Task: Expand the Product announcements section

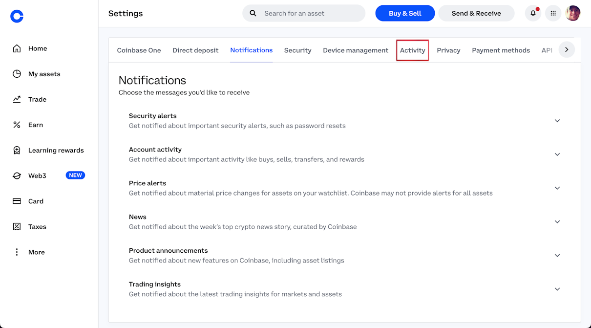Action: pyautogui.click(x=557, y=256)
